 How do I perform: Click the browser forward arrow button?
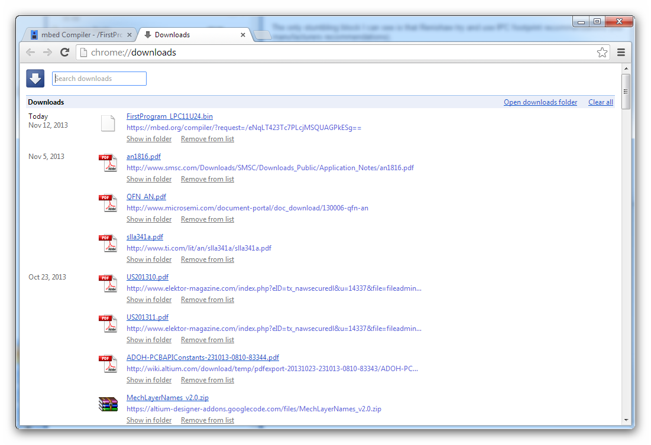(48, 53)
